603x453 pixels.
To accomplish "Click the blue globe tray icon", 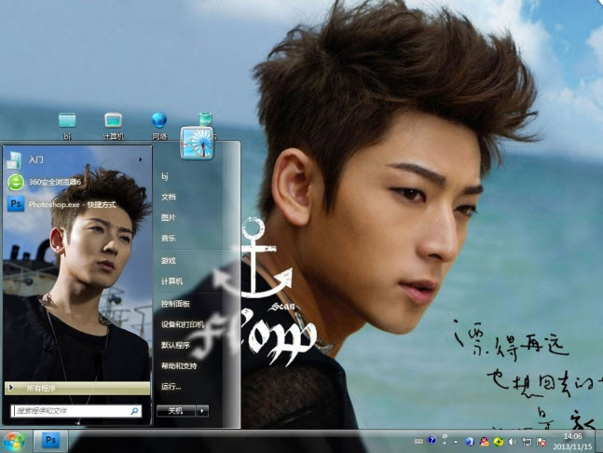I will tap(470, 442).
